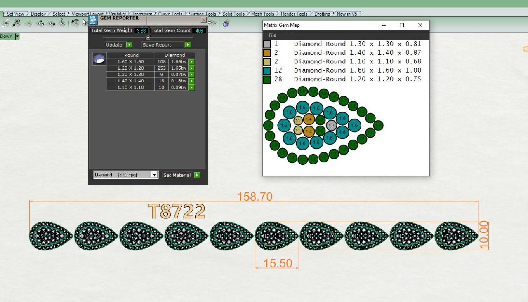Click the 158.70 dimension text
The image size is (528, 302).
pos(255,197)
